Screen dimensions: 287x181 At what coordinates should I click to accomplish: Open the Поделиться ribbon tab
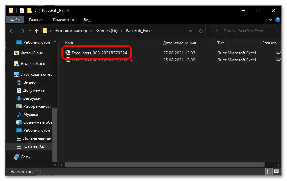[63, 20]
